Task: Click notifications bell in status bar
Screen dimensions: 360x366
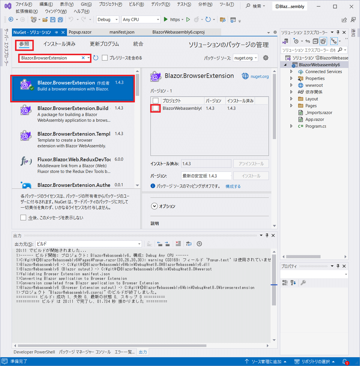Action: [345, 361]
